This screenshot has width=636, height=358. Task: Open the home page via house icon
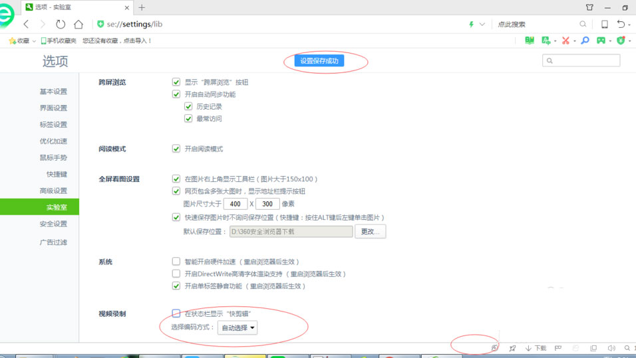click(79, 25)
